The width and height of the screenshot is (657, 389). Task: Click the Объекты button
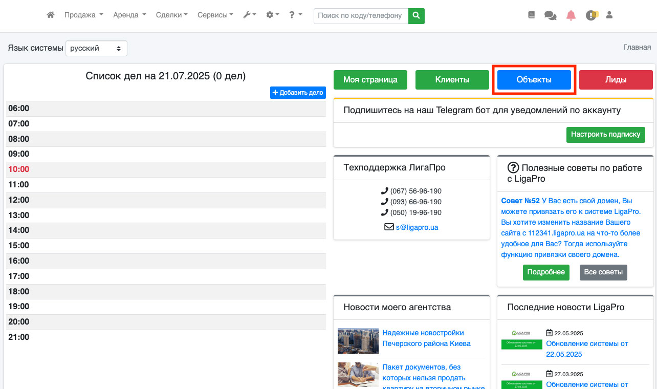tap(534, 80)
